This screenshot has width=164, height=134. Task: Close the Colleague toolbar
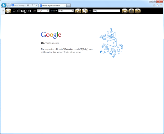(x=3, y=11)
